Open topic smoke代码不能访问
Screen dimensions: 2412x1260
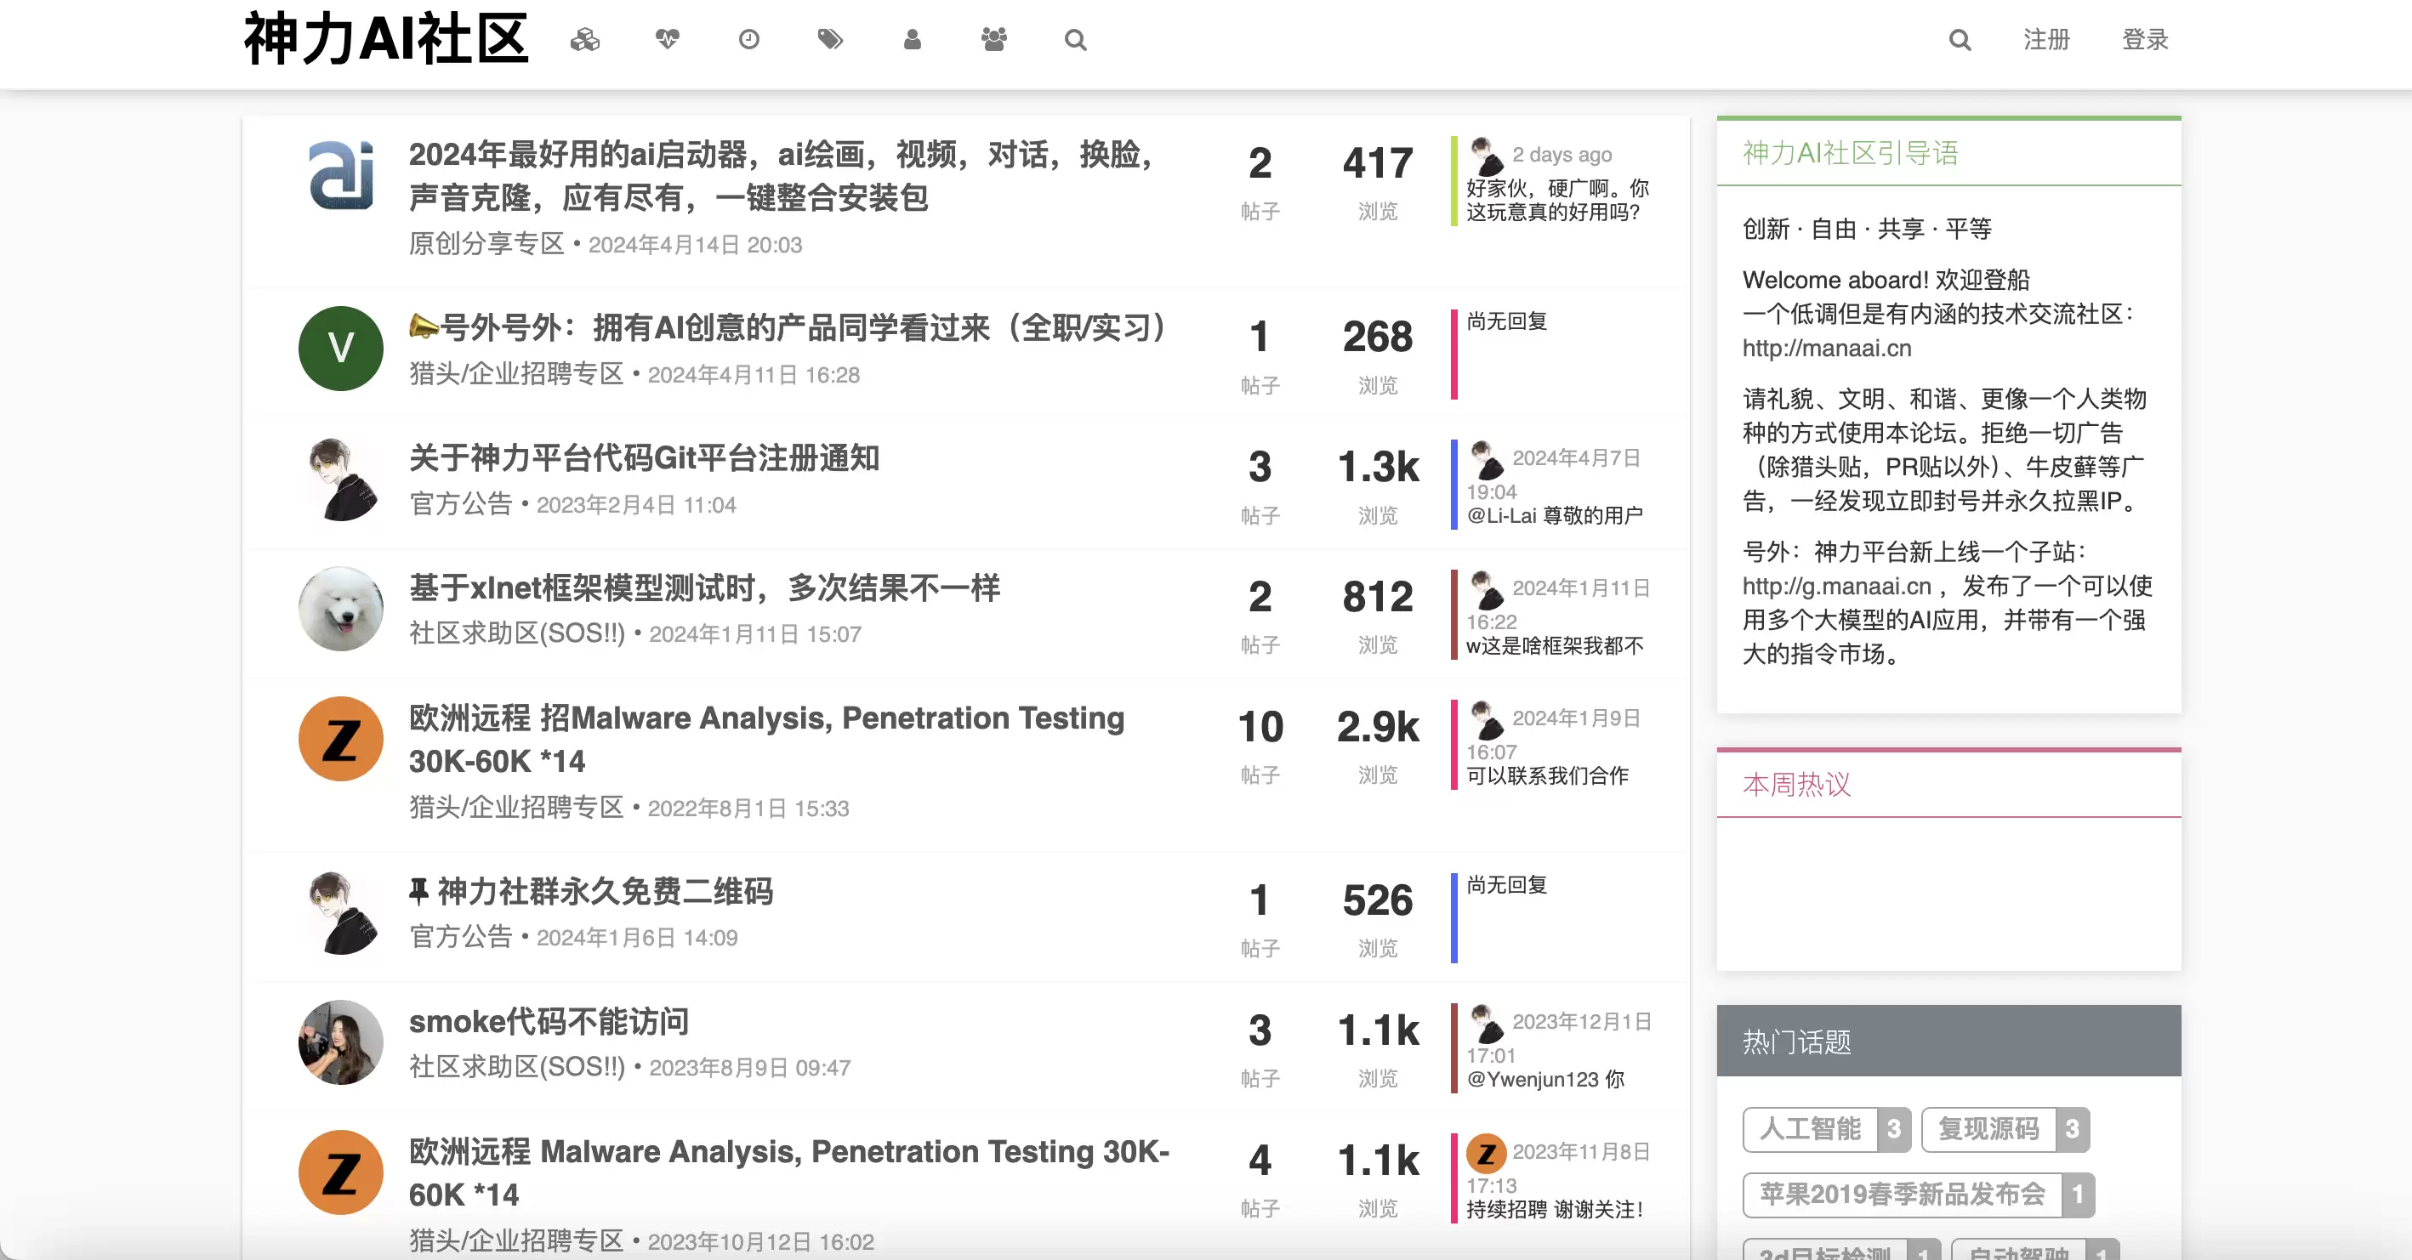pos(549,1021)
